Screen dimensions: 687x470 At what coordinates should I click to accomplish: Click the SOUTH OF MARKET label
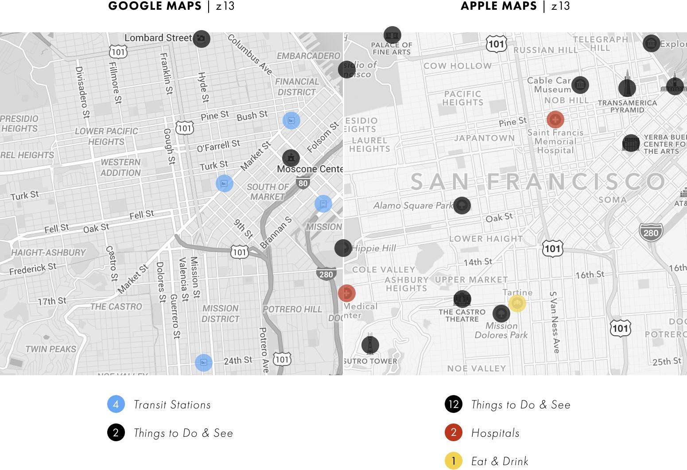pyautogui.click(x=268, y=192)
